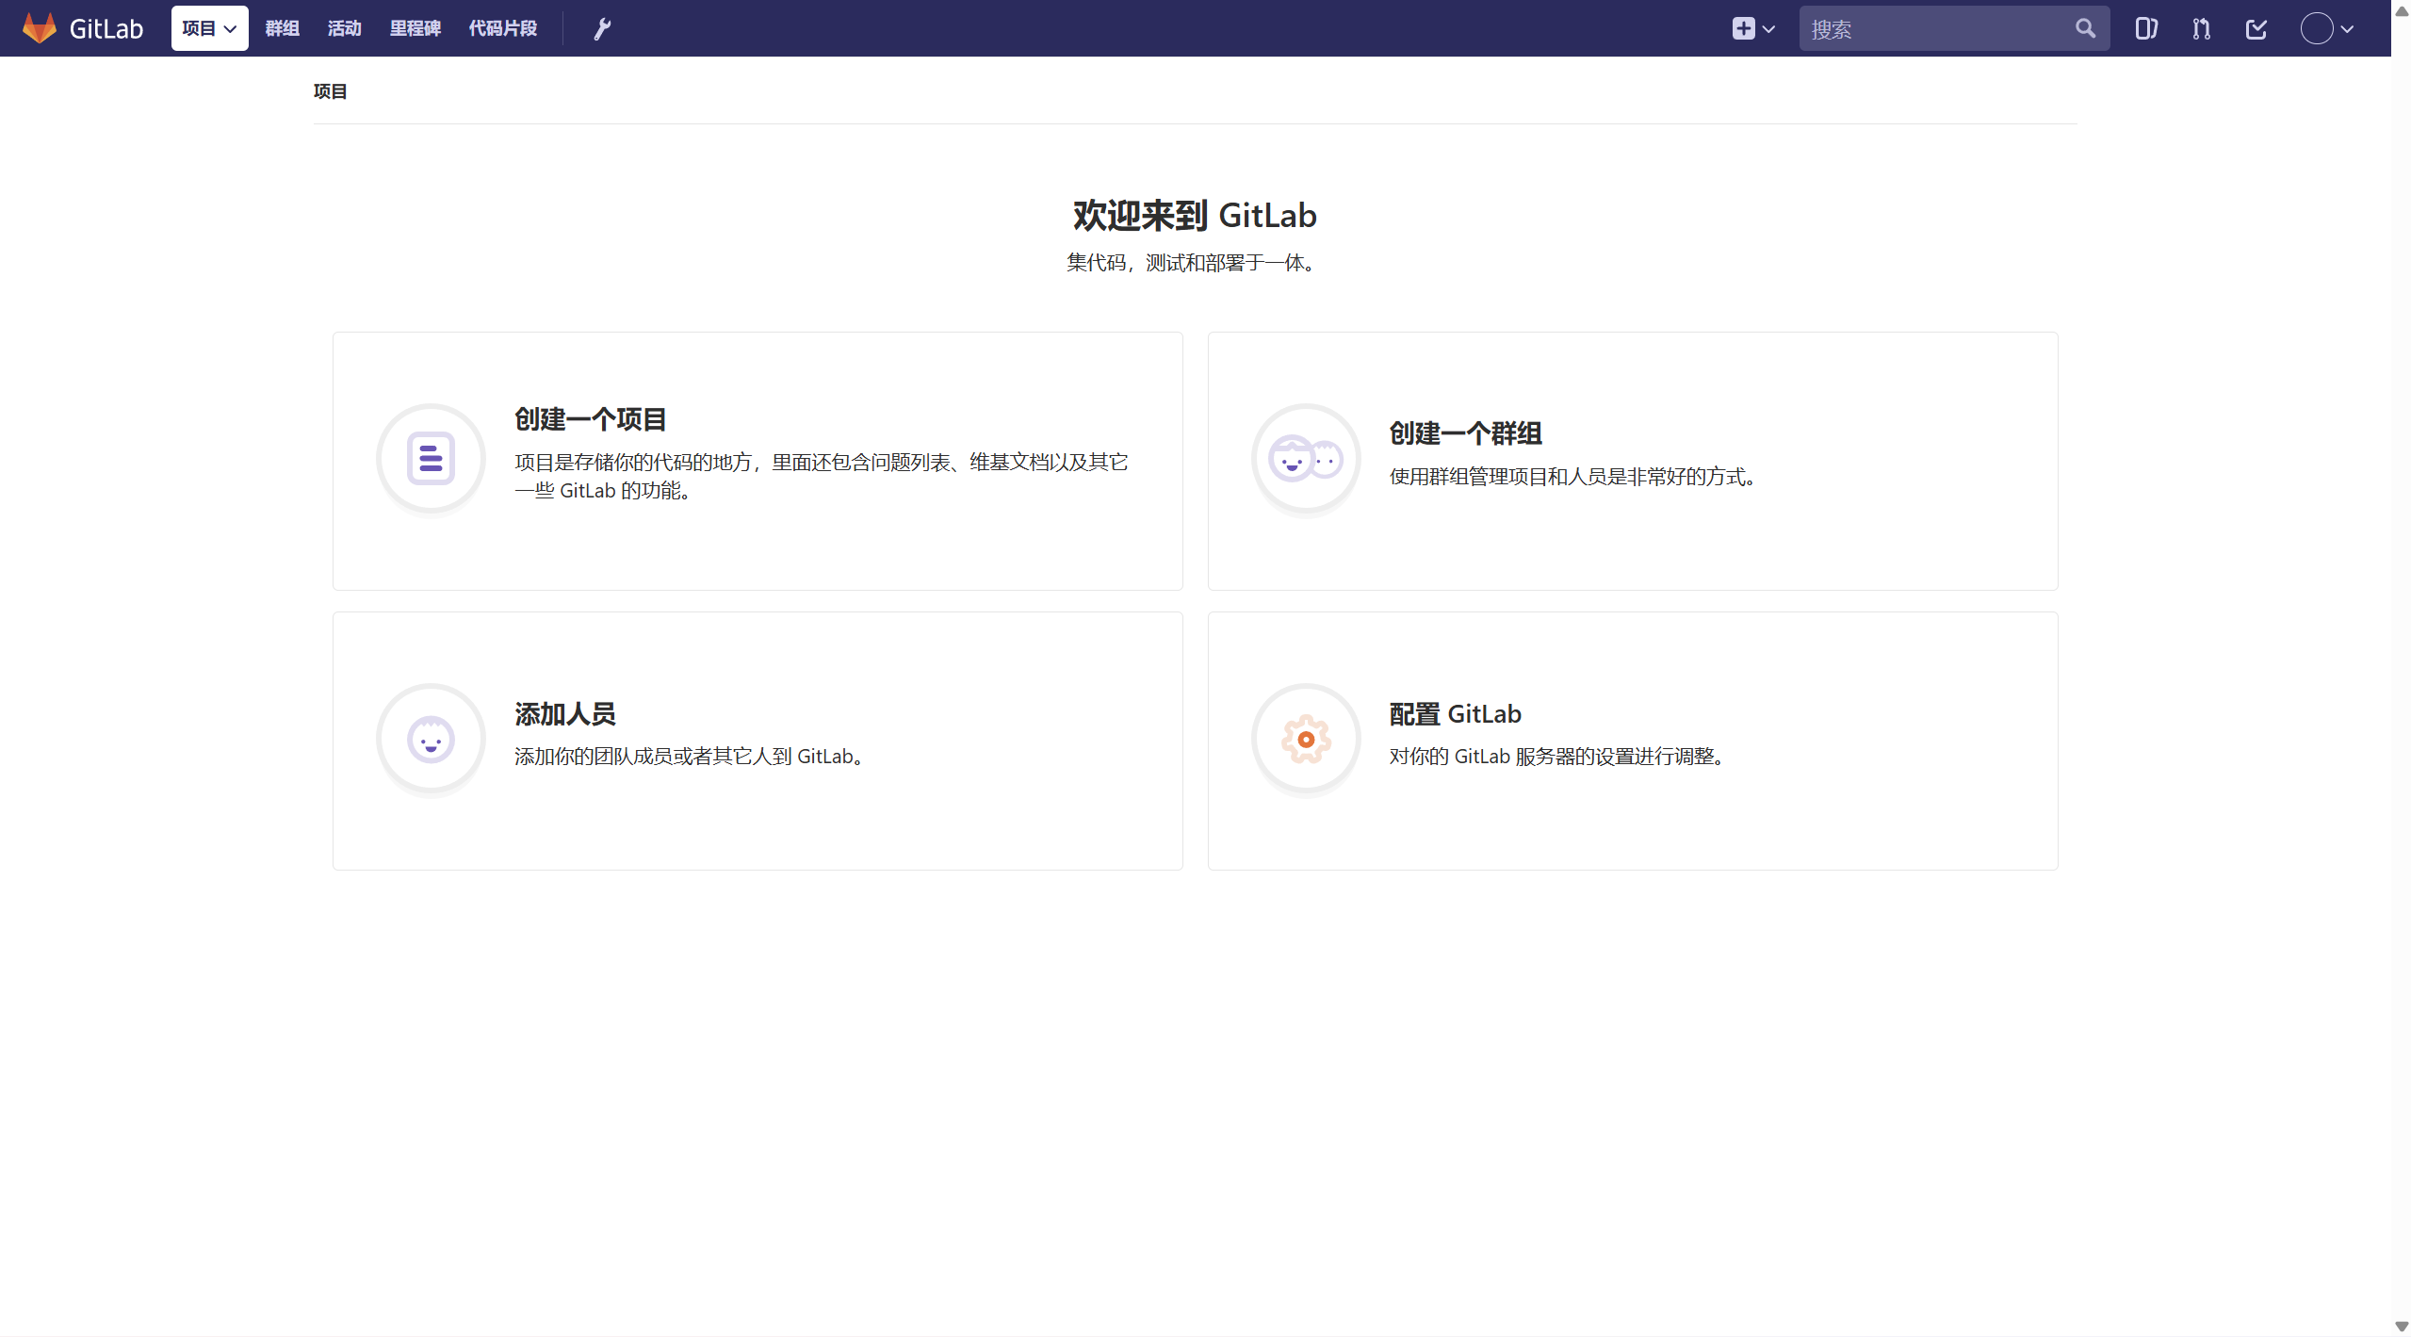
Task: Click subtitle 集代码，测试和部署于一体
Action: pos(1191,263)
